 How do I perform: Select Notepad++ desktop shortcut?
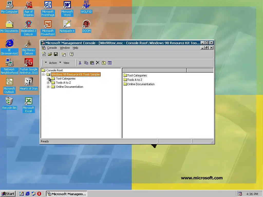67,26
